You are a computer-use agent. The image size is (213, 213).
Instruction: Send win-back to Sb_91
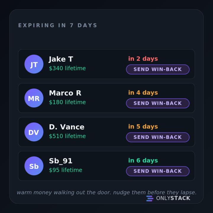158,171
